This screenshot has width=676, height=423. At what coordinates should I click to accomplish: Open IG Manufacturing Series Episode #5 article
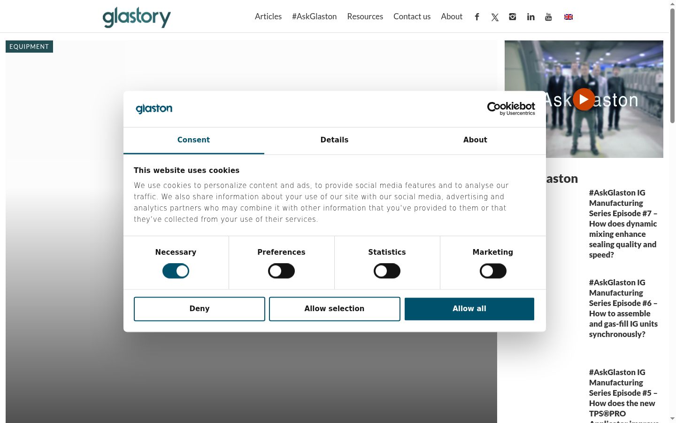coord(623,395)
